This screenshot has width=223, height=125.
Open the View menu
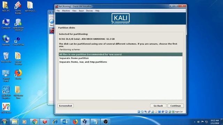pyautogui.click(x=74, y=11)
